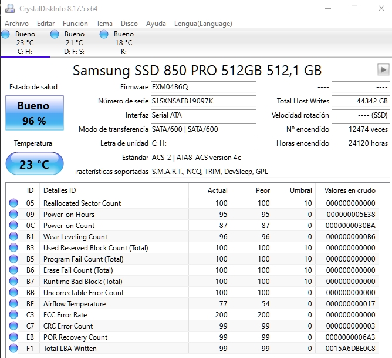Click status icon for Uncorrectable Error Count
Screen dimensions: 392x358
click(13, 292)
